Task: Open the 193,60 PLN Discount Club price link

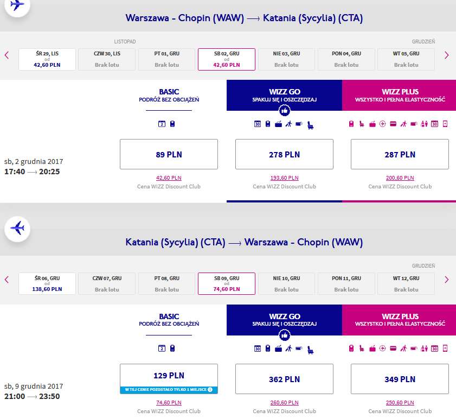Action: pyautogui.click(x=285, y=178)
